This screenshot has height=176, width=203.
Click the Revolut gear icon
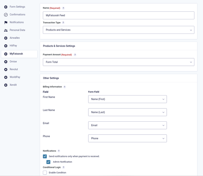click(6, 70)
